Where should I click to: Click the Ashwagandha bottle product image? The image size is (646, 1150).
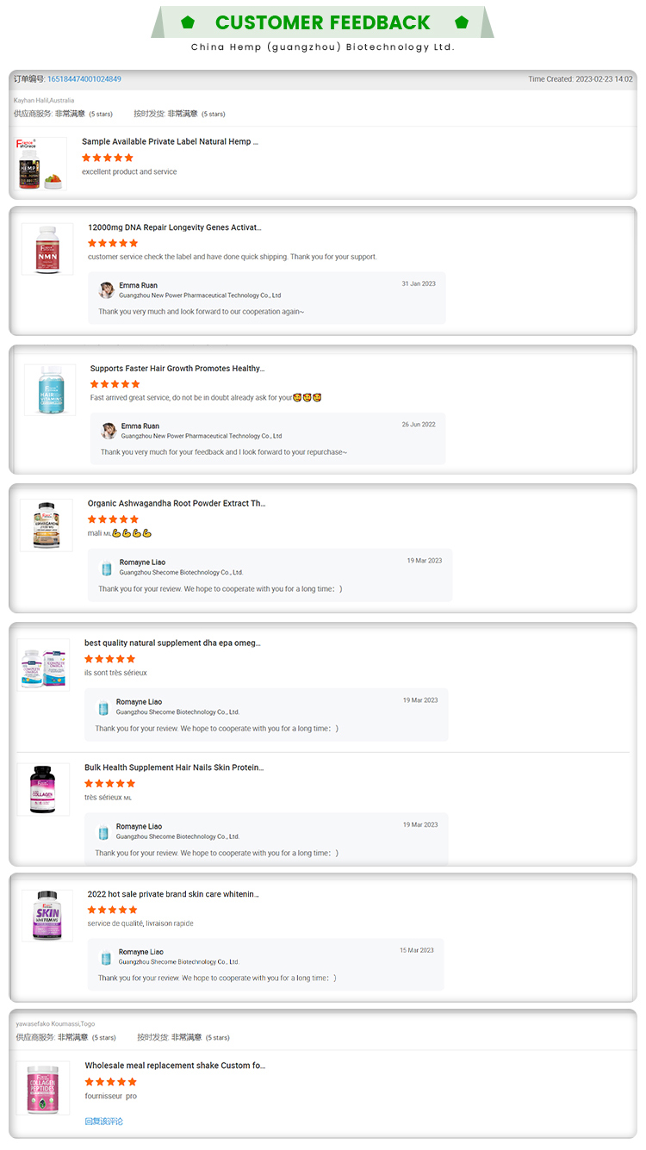pos(46,525)
